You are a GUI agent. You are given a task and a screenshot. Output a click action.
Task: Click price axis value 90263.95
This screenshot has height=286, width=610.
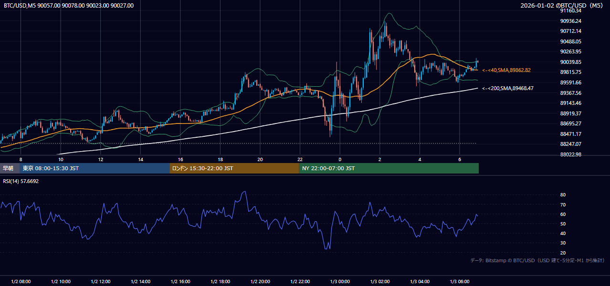click(x=570, y=51)
